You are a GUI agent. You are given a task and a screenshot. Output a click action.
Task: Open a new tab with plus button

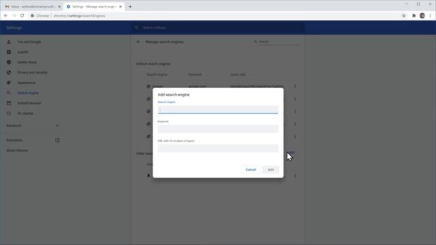(x=130, y=7)
